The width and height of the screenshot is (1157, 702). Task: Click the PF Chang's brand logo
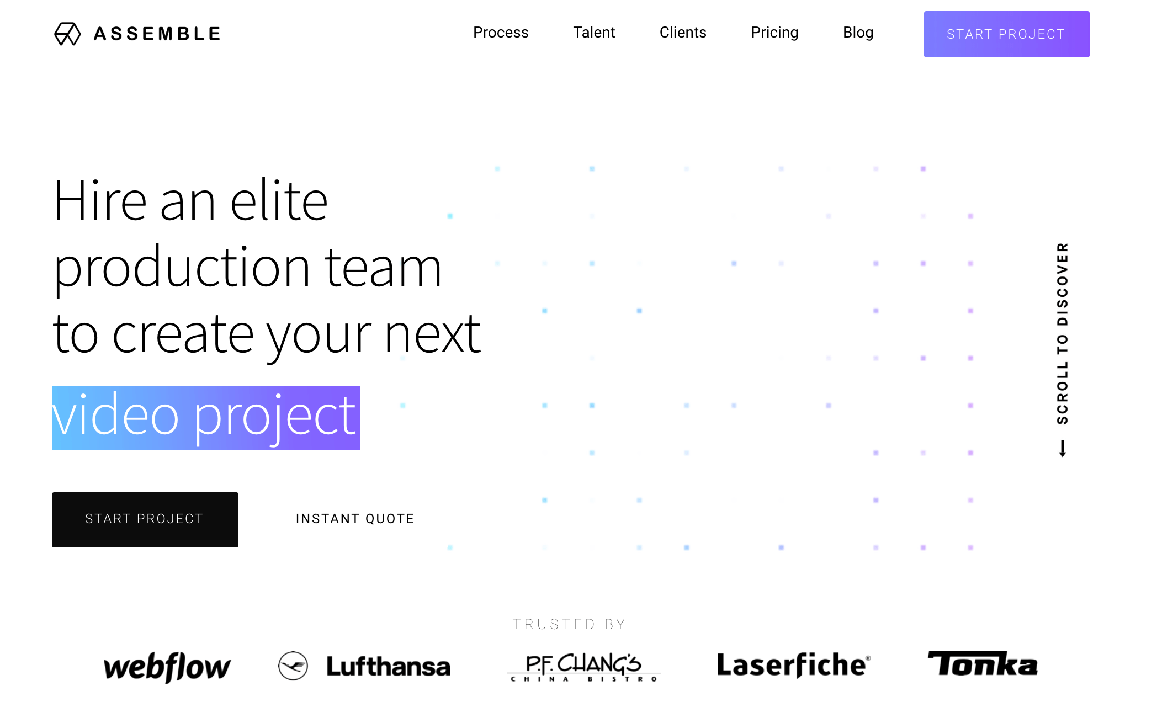coord(579,665)
